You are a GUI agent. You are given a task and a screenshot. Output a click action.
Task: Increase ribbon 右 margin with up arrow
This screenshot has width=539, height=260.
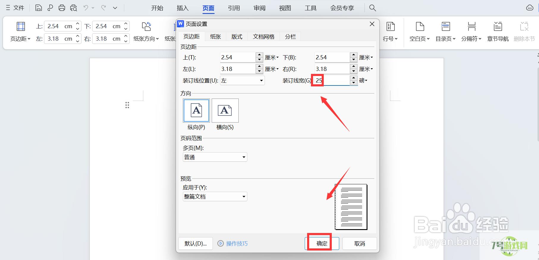[x=126, y=36]
